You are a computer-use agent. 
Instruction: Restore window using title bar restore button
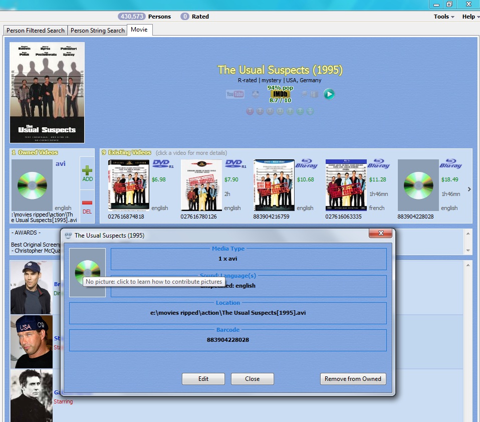(449, 5)
